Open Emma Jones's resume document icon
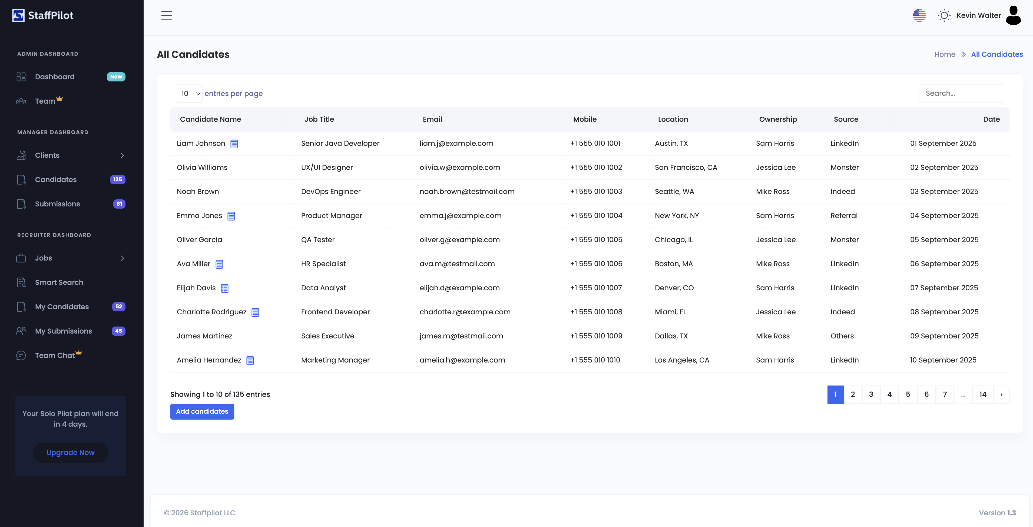The width and height of the screenshot is (1033, 527). click(x=231, y=216)
